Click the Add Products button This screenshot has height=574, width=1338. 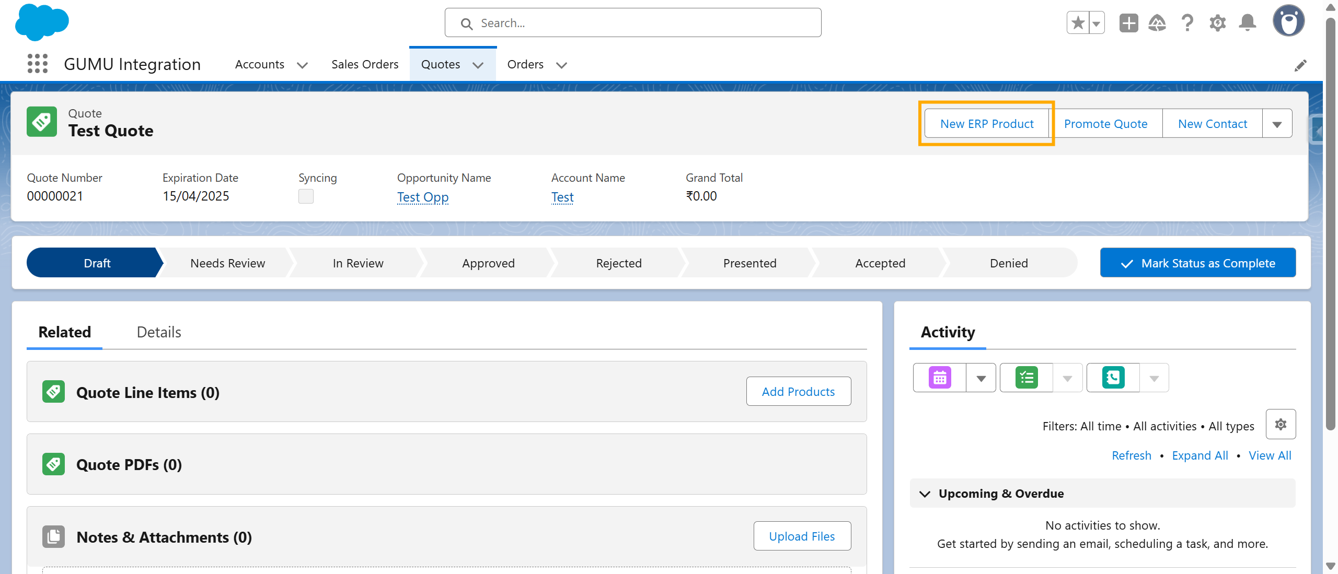pos(798,391)
